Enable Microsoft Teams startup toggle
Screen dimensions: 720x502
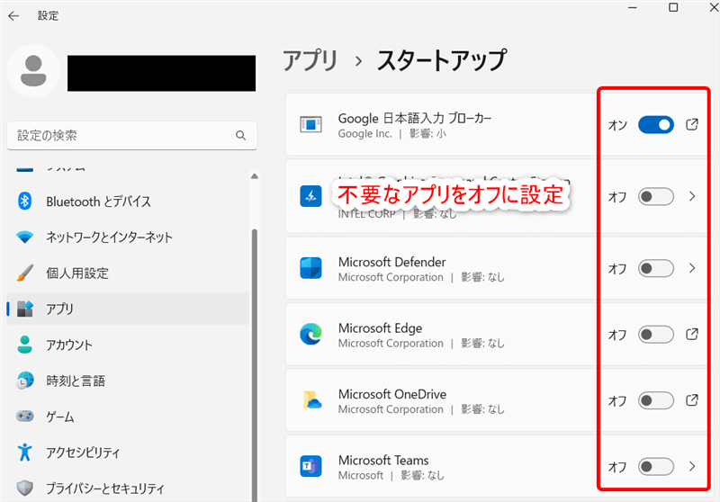point(656,467)
